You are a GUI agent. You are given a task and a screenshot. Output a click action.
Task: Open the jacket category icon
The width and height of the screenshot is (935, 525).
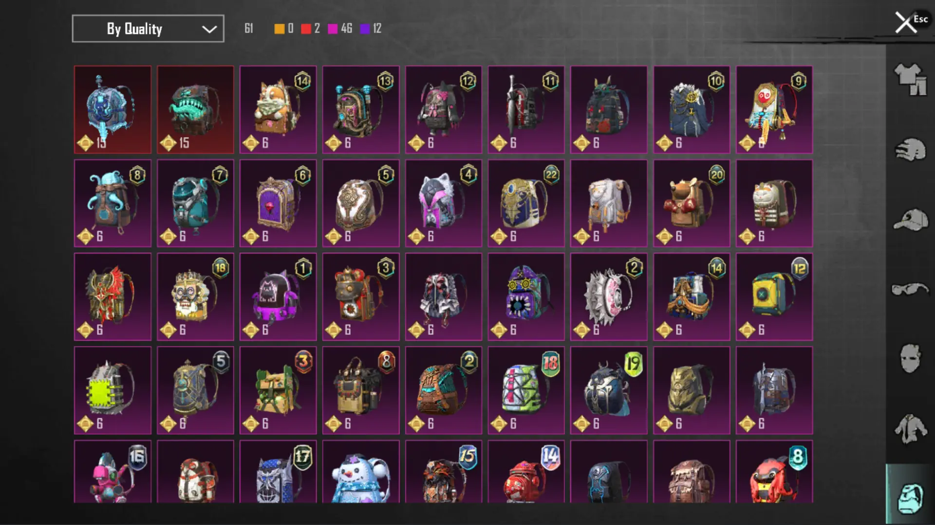point(910,429)
